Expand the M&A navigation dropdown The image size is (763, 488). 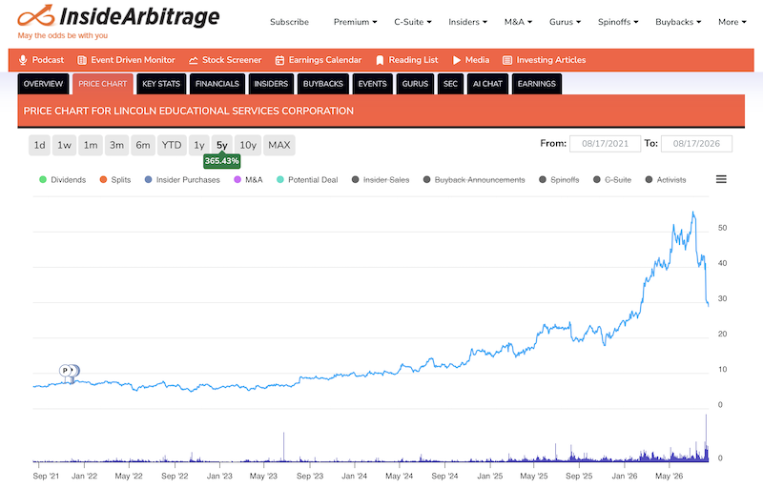pyautogui.click(x=518, y=22)
